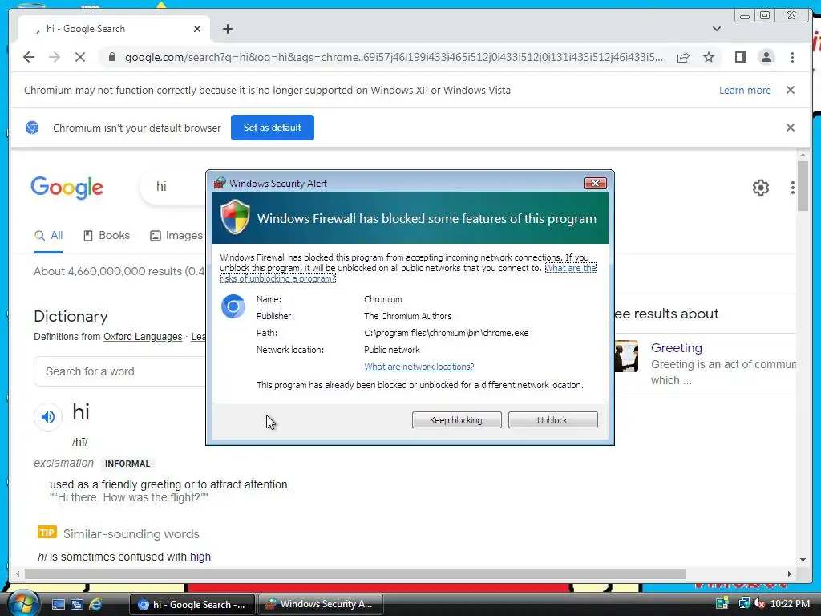Open the Oxford Languages link
The image size is (821, 616).
143,337
